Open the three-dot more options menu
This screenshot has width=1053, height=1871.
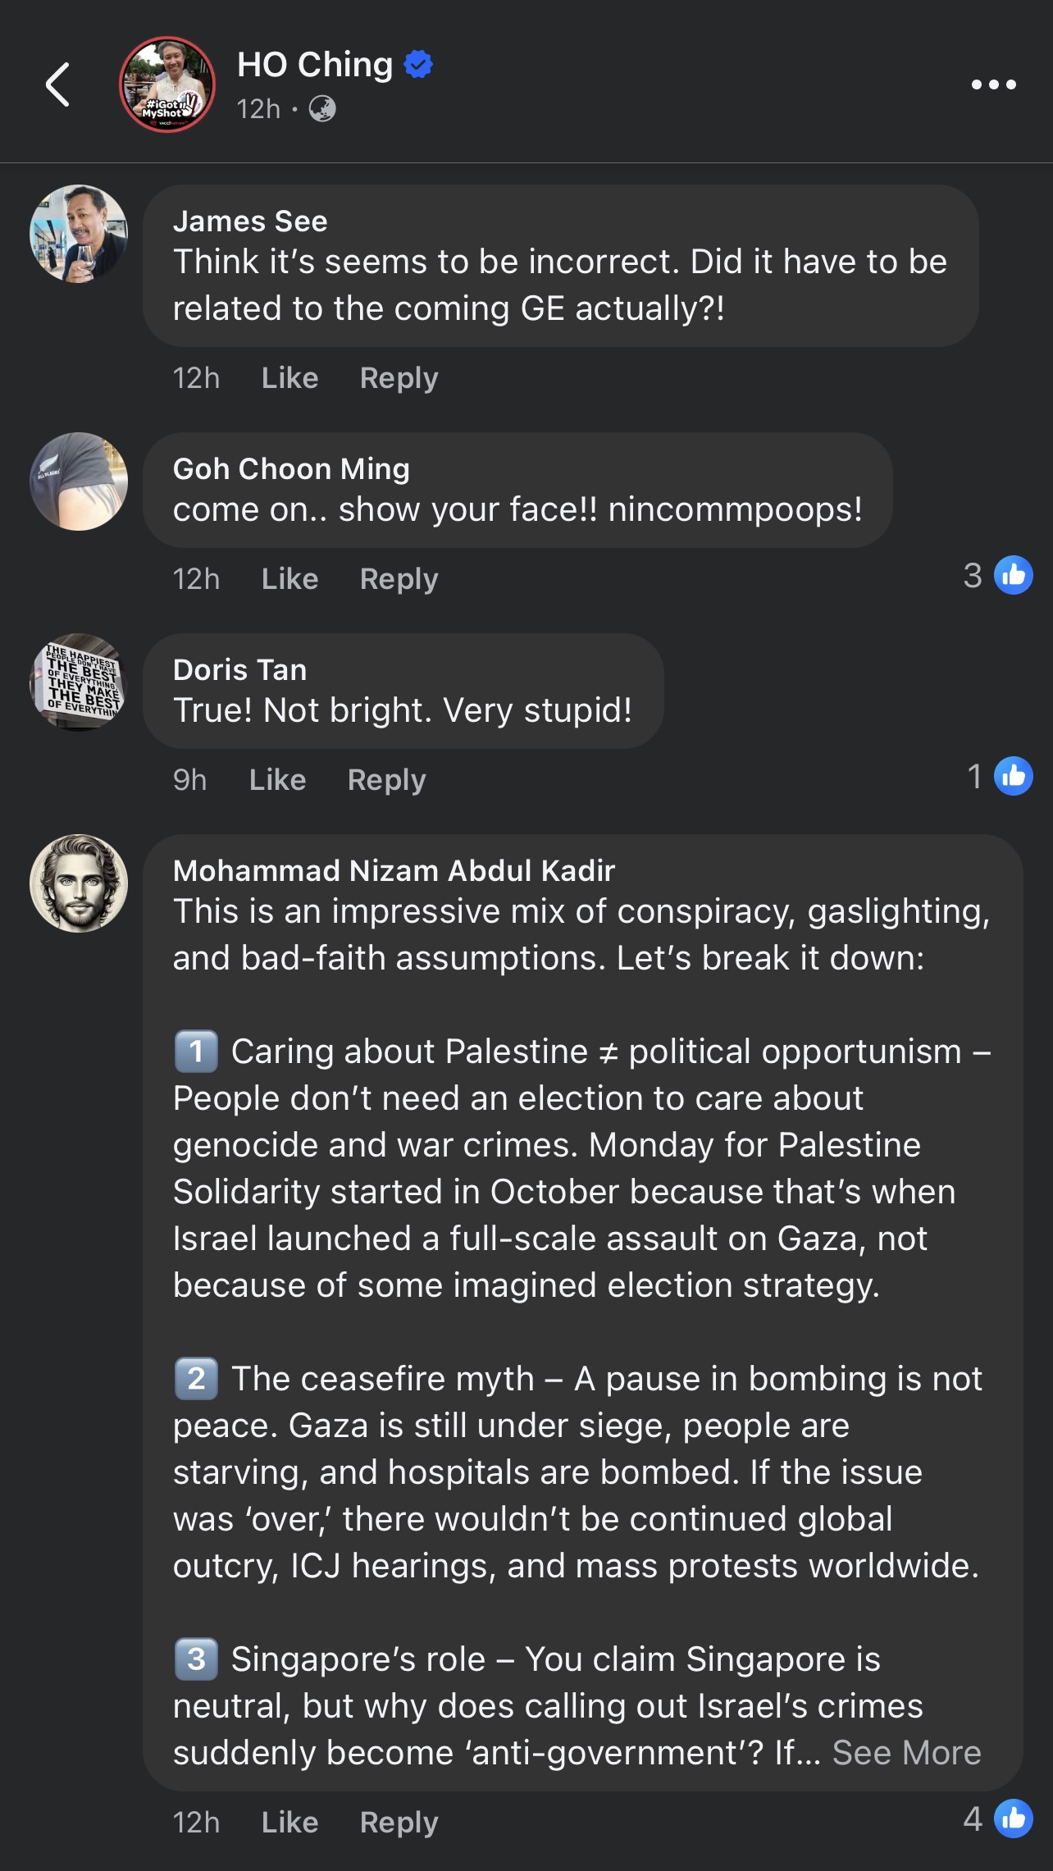click(993, 84)
